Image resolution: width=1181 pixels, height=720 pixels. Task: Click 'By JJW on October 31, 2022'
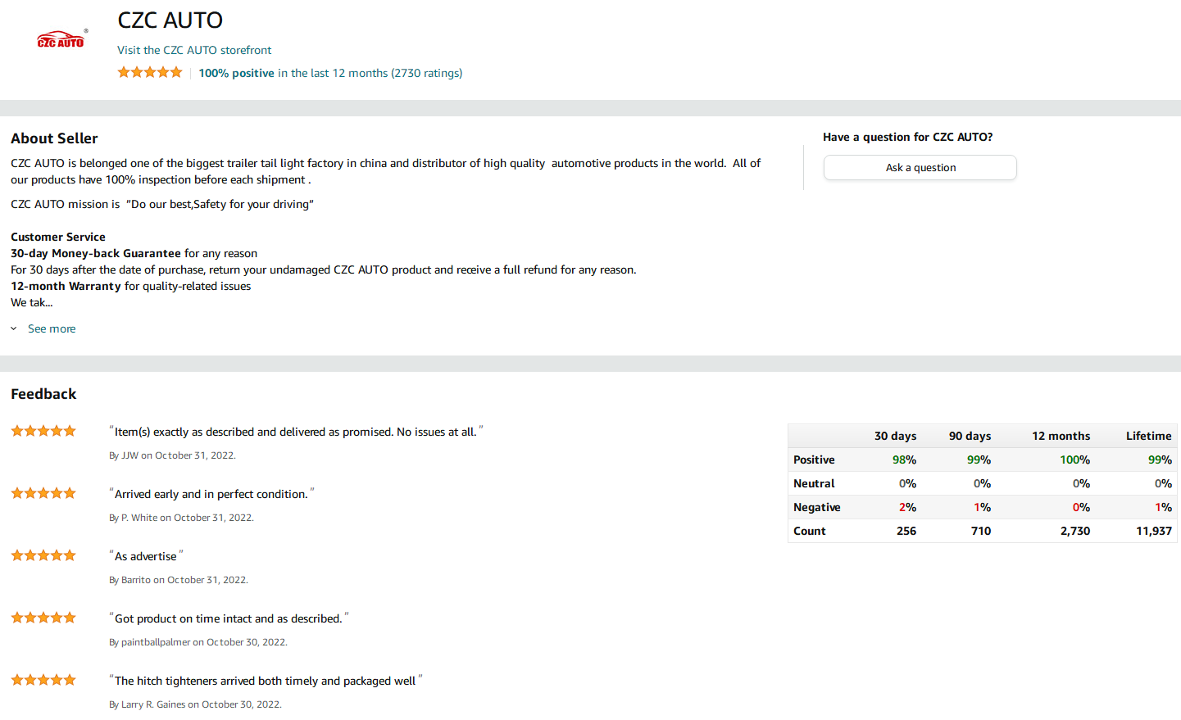coord(172,455)
